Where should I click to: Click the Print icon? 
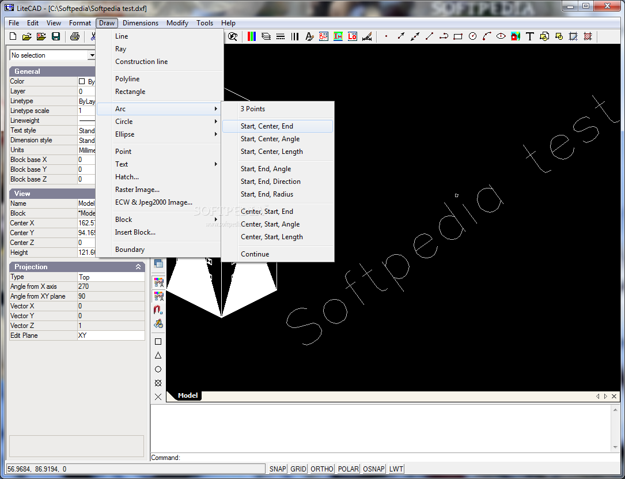[x=74, y=37]
